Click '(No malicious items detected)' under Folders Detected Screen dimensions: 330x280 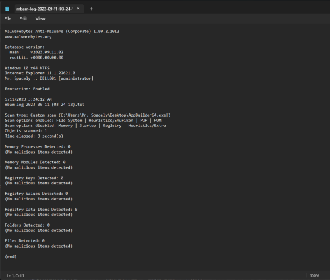click(38, 231)
